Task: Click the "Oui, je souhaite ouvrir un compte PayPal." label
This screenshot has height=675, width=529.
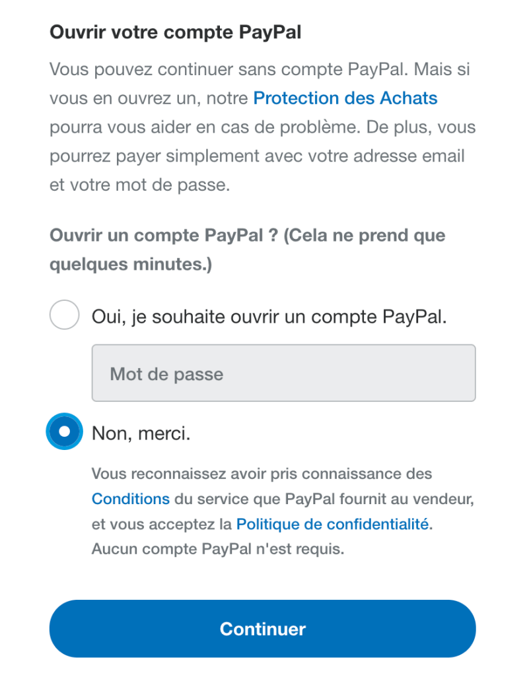Action: click(x=269, y=317)
